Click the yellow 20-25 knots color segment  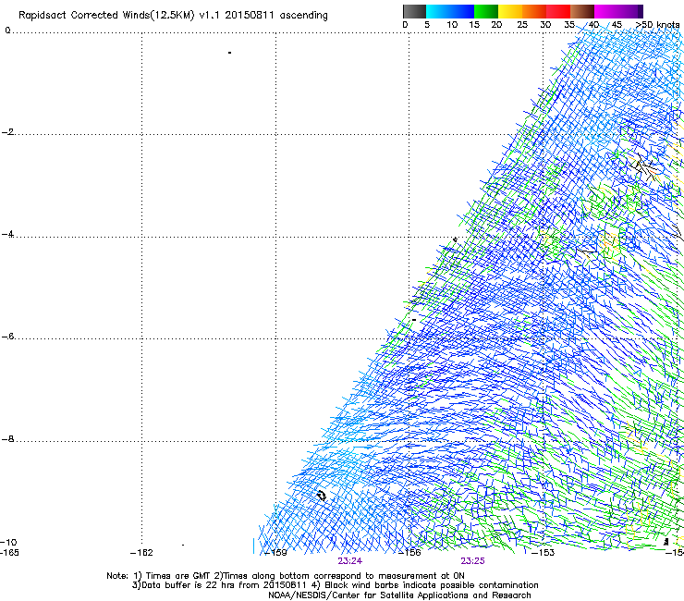click(x=510, y=11)
